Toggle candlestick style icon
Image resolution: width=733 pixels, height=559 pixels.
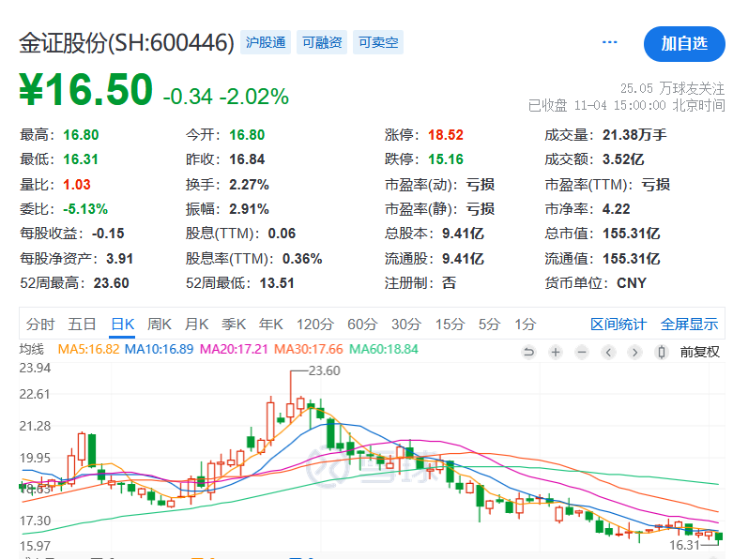click(x=662, y=352)
